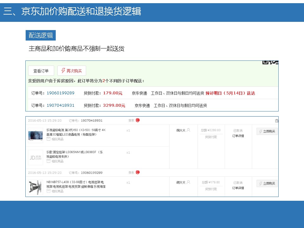304x228 pixels.
Task: Open 订单详情 for the 179.00 order
Action: tap(238, 188)
